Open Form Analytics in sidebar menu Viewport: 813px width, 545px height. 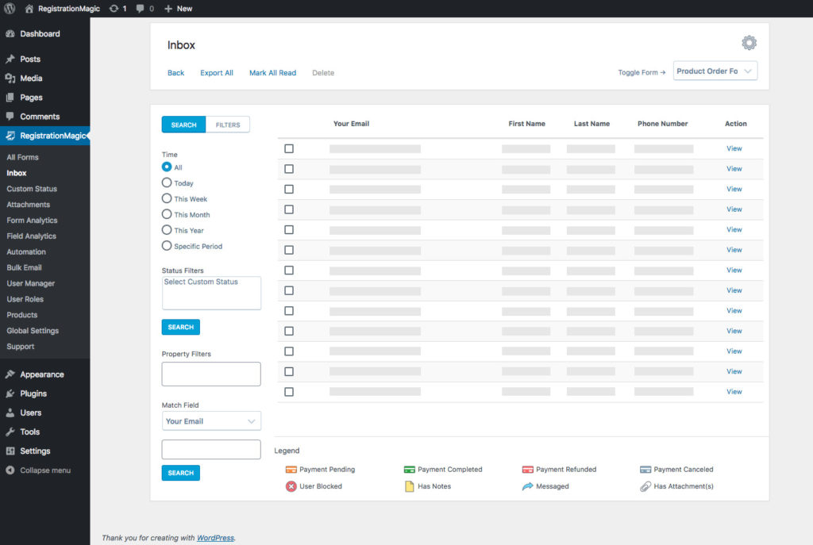pos(32,221)
